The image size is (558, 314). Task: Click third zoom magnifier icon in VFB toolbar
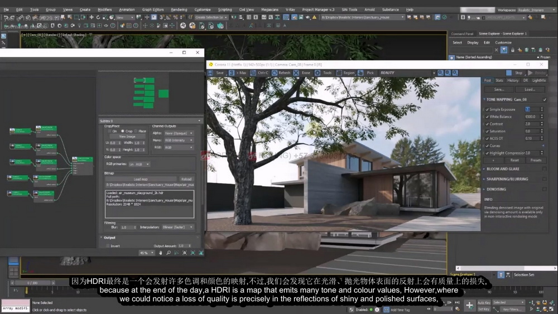click(455, 73)
